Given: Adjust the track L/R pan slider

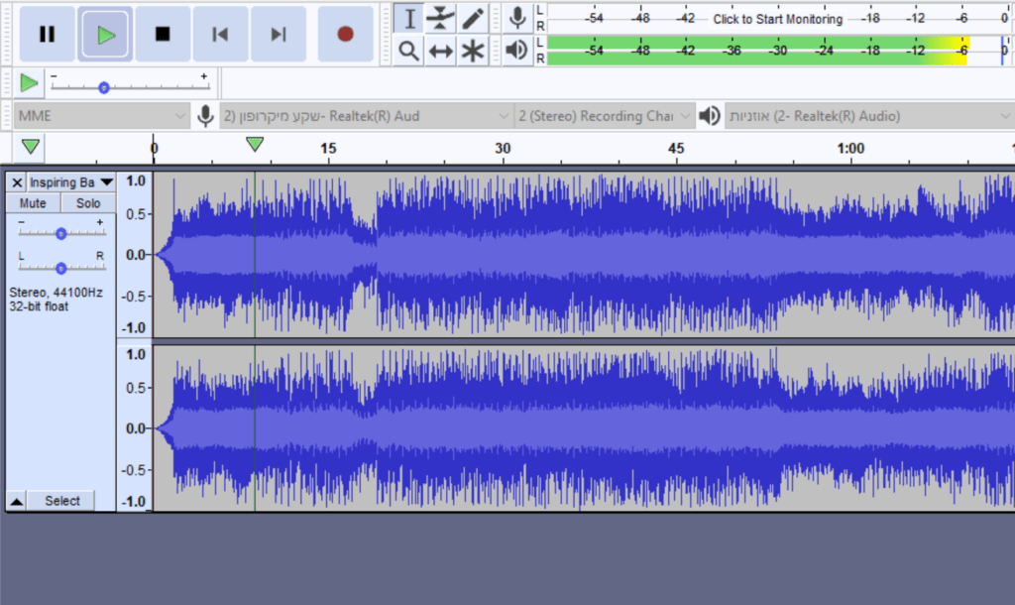Looking at the screenshot, I should click(x=60, y=268).
